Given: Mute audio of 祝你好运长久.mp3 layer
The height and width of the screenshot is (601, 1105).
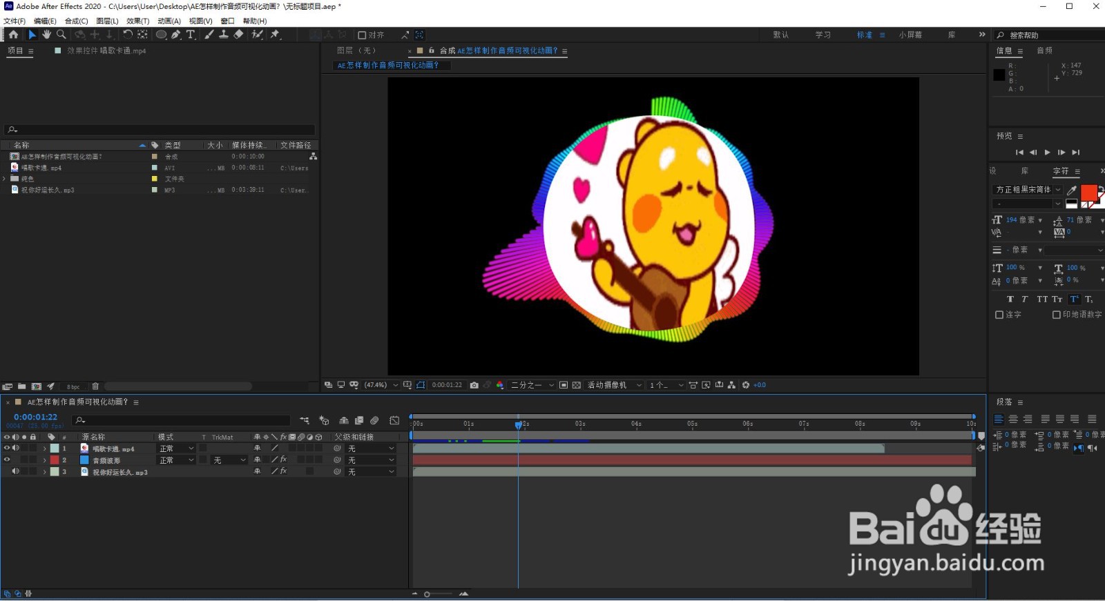Looking at the screenshot, I should click(15, 471).
